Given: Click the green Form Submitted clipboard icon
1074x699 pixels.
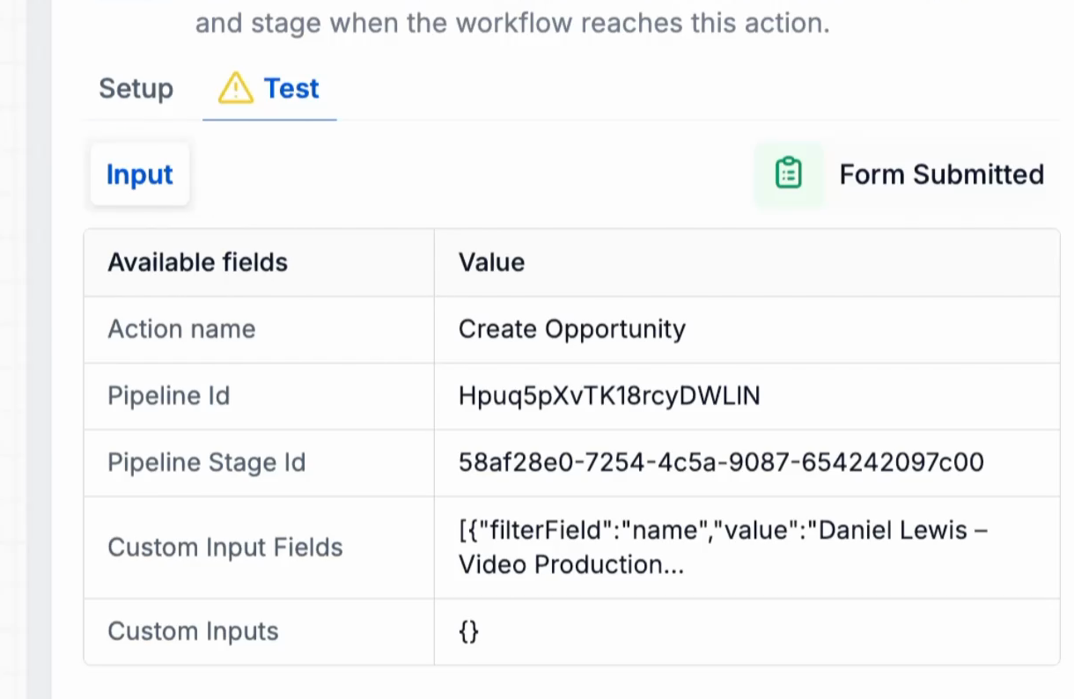Looking at the screenshot, I should pyautogui.click(x=789, y=173).
